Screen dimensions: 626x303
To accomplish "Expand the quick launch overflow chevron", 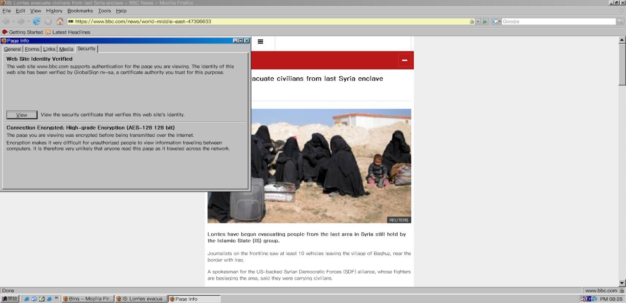I will pos(57,298).
